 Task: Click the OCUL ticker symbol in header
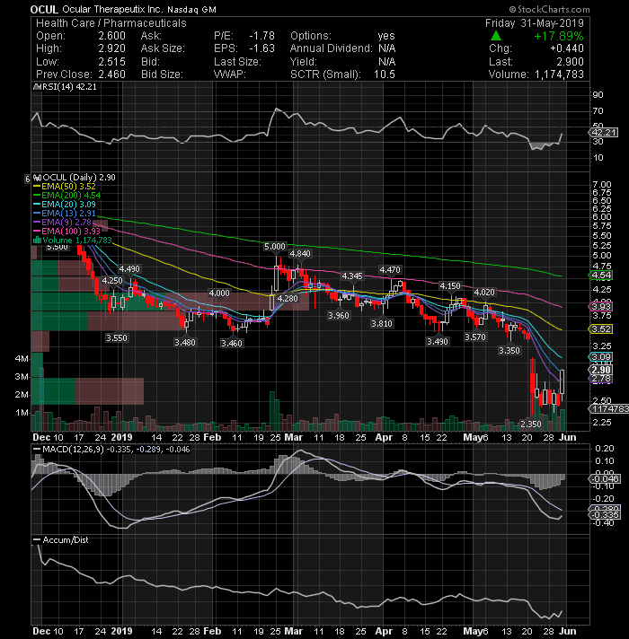(44, 9)
